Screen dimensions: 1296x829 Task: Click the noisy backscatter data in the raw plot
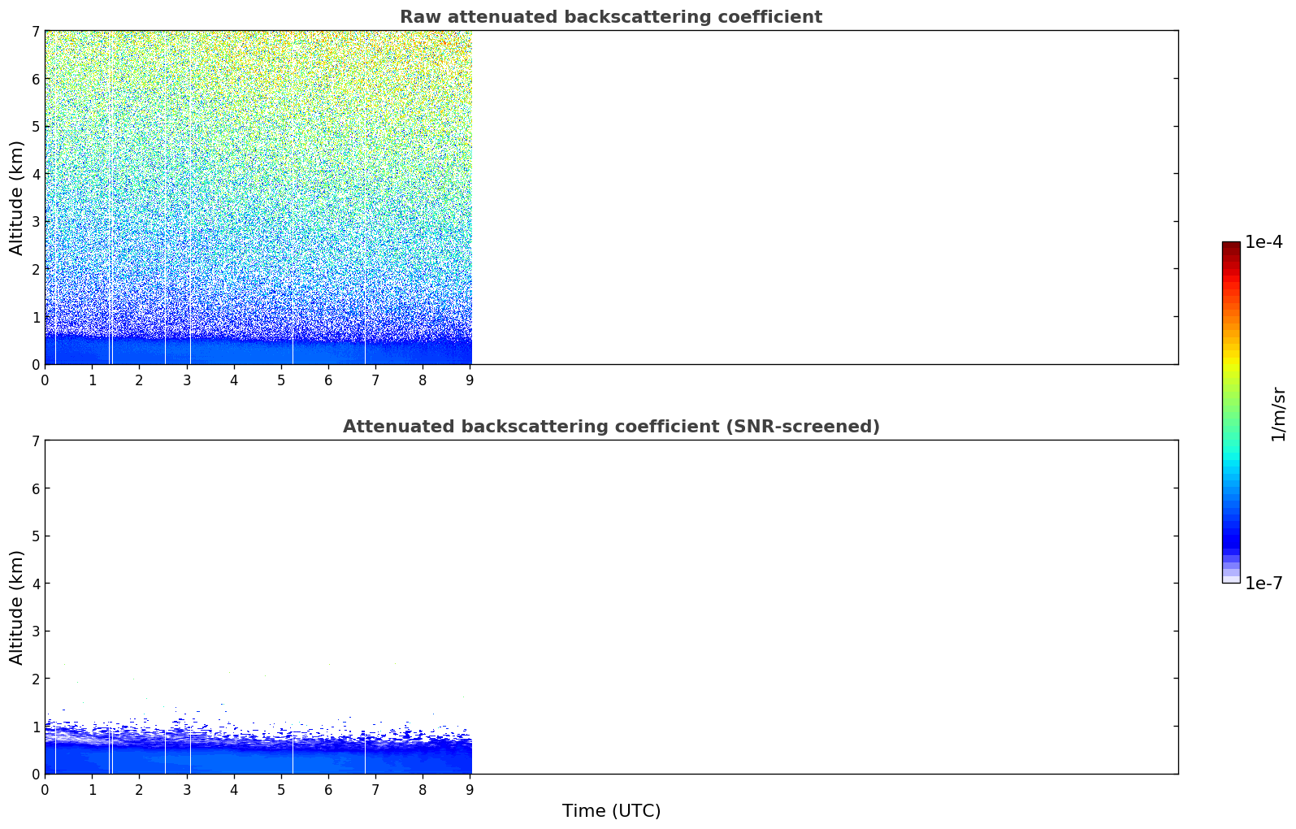point(258,197)
